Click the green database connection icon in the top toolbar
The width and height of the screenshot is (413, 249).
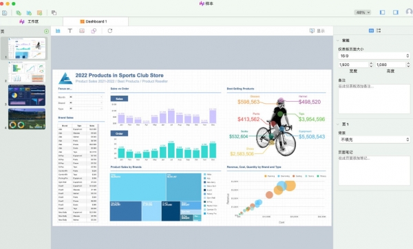pyautogui.click(x=19, y=12)
